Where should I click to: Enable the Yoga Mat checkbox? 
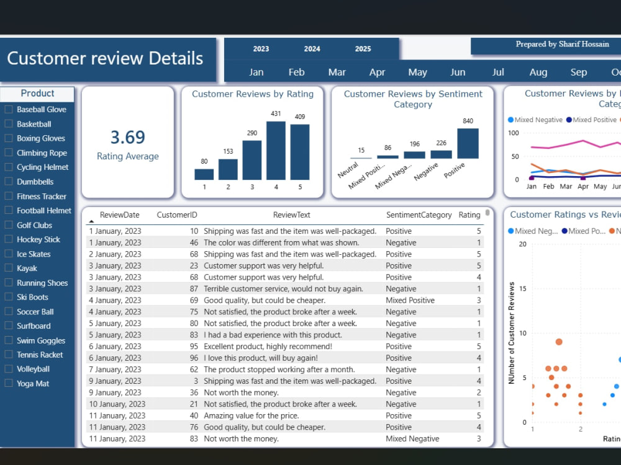tap(8, 384)
